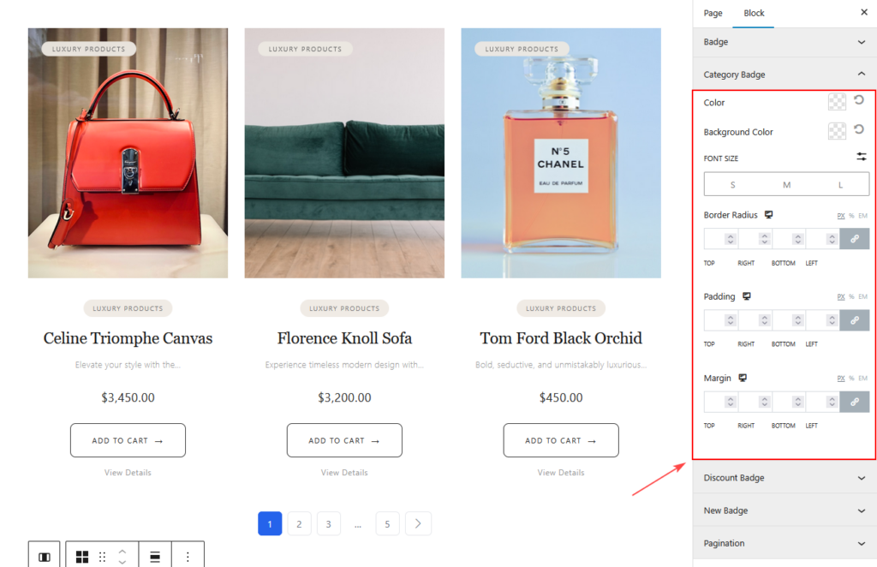Open the Background Color swatch picker
This screenshot has height=567, width=877.
coord(837,131)
